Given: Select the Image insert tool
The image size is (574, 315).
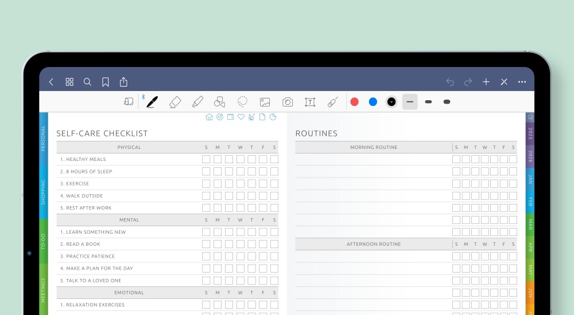Looking at the screenshot, I should [x=265, y=102].
